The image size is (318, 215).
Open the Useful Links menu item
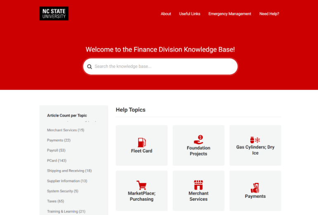point(190,14)
